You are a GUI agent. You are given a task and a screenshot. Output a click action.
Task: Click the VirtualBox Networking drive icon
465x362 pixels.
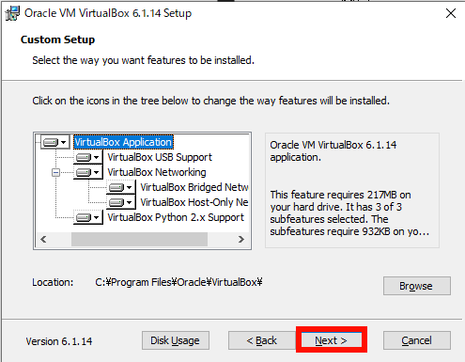coord(88,172)
